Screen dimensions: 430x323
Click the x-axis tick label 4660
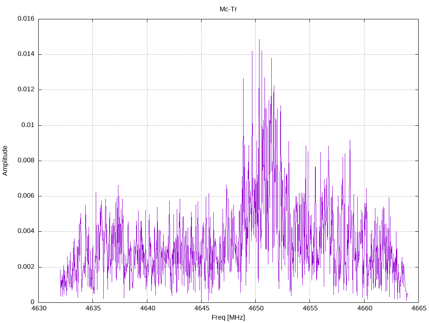[364, 308]
